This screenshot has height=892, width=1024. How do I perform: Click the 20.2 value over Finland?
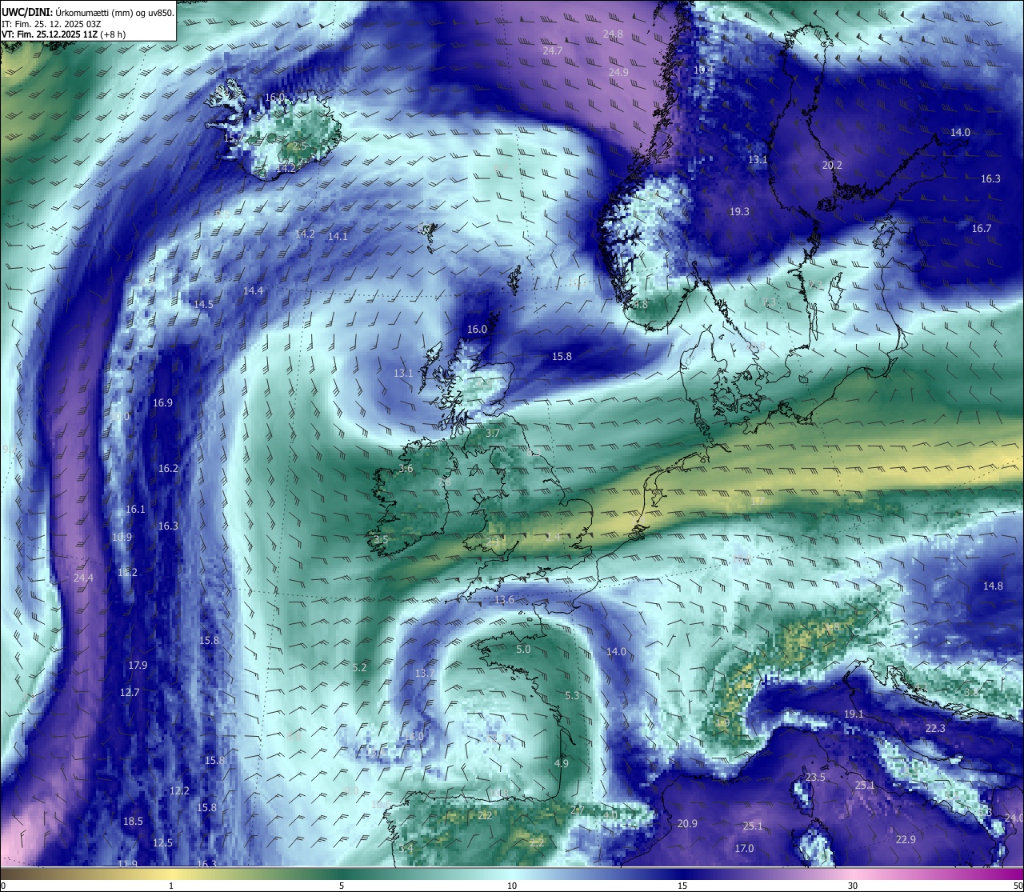832,166
